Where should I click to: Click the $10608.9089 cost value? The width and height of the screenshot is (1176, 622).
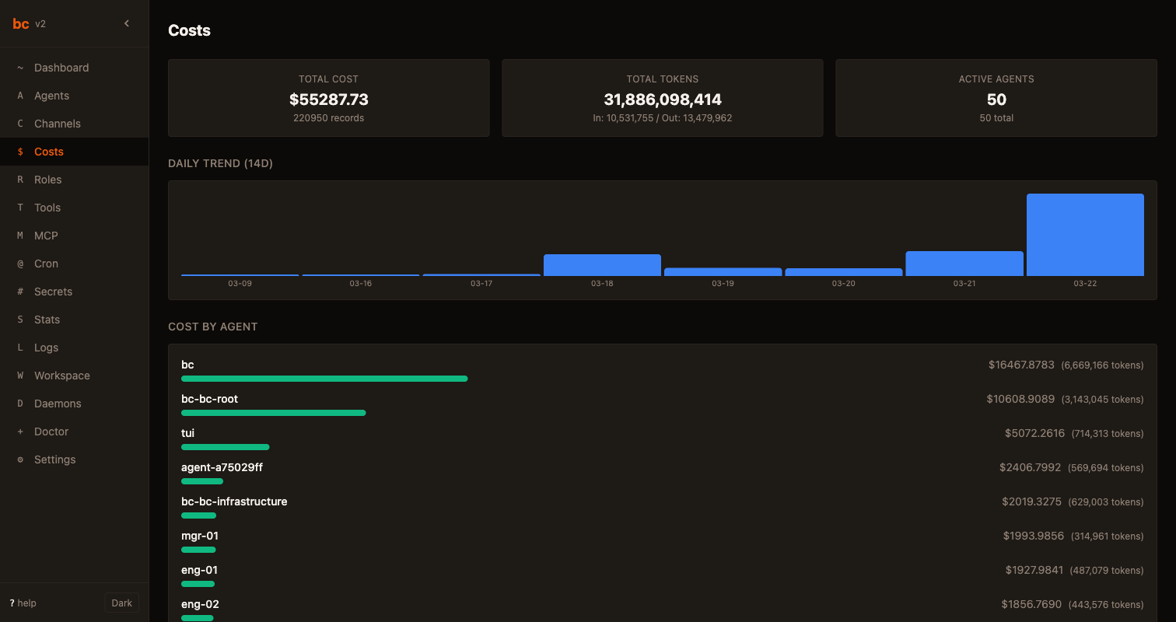pos(1020,399)
